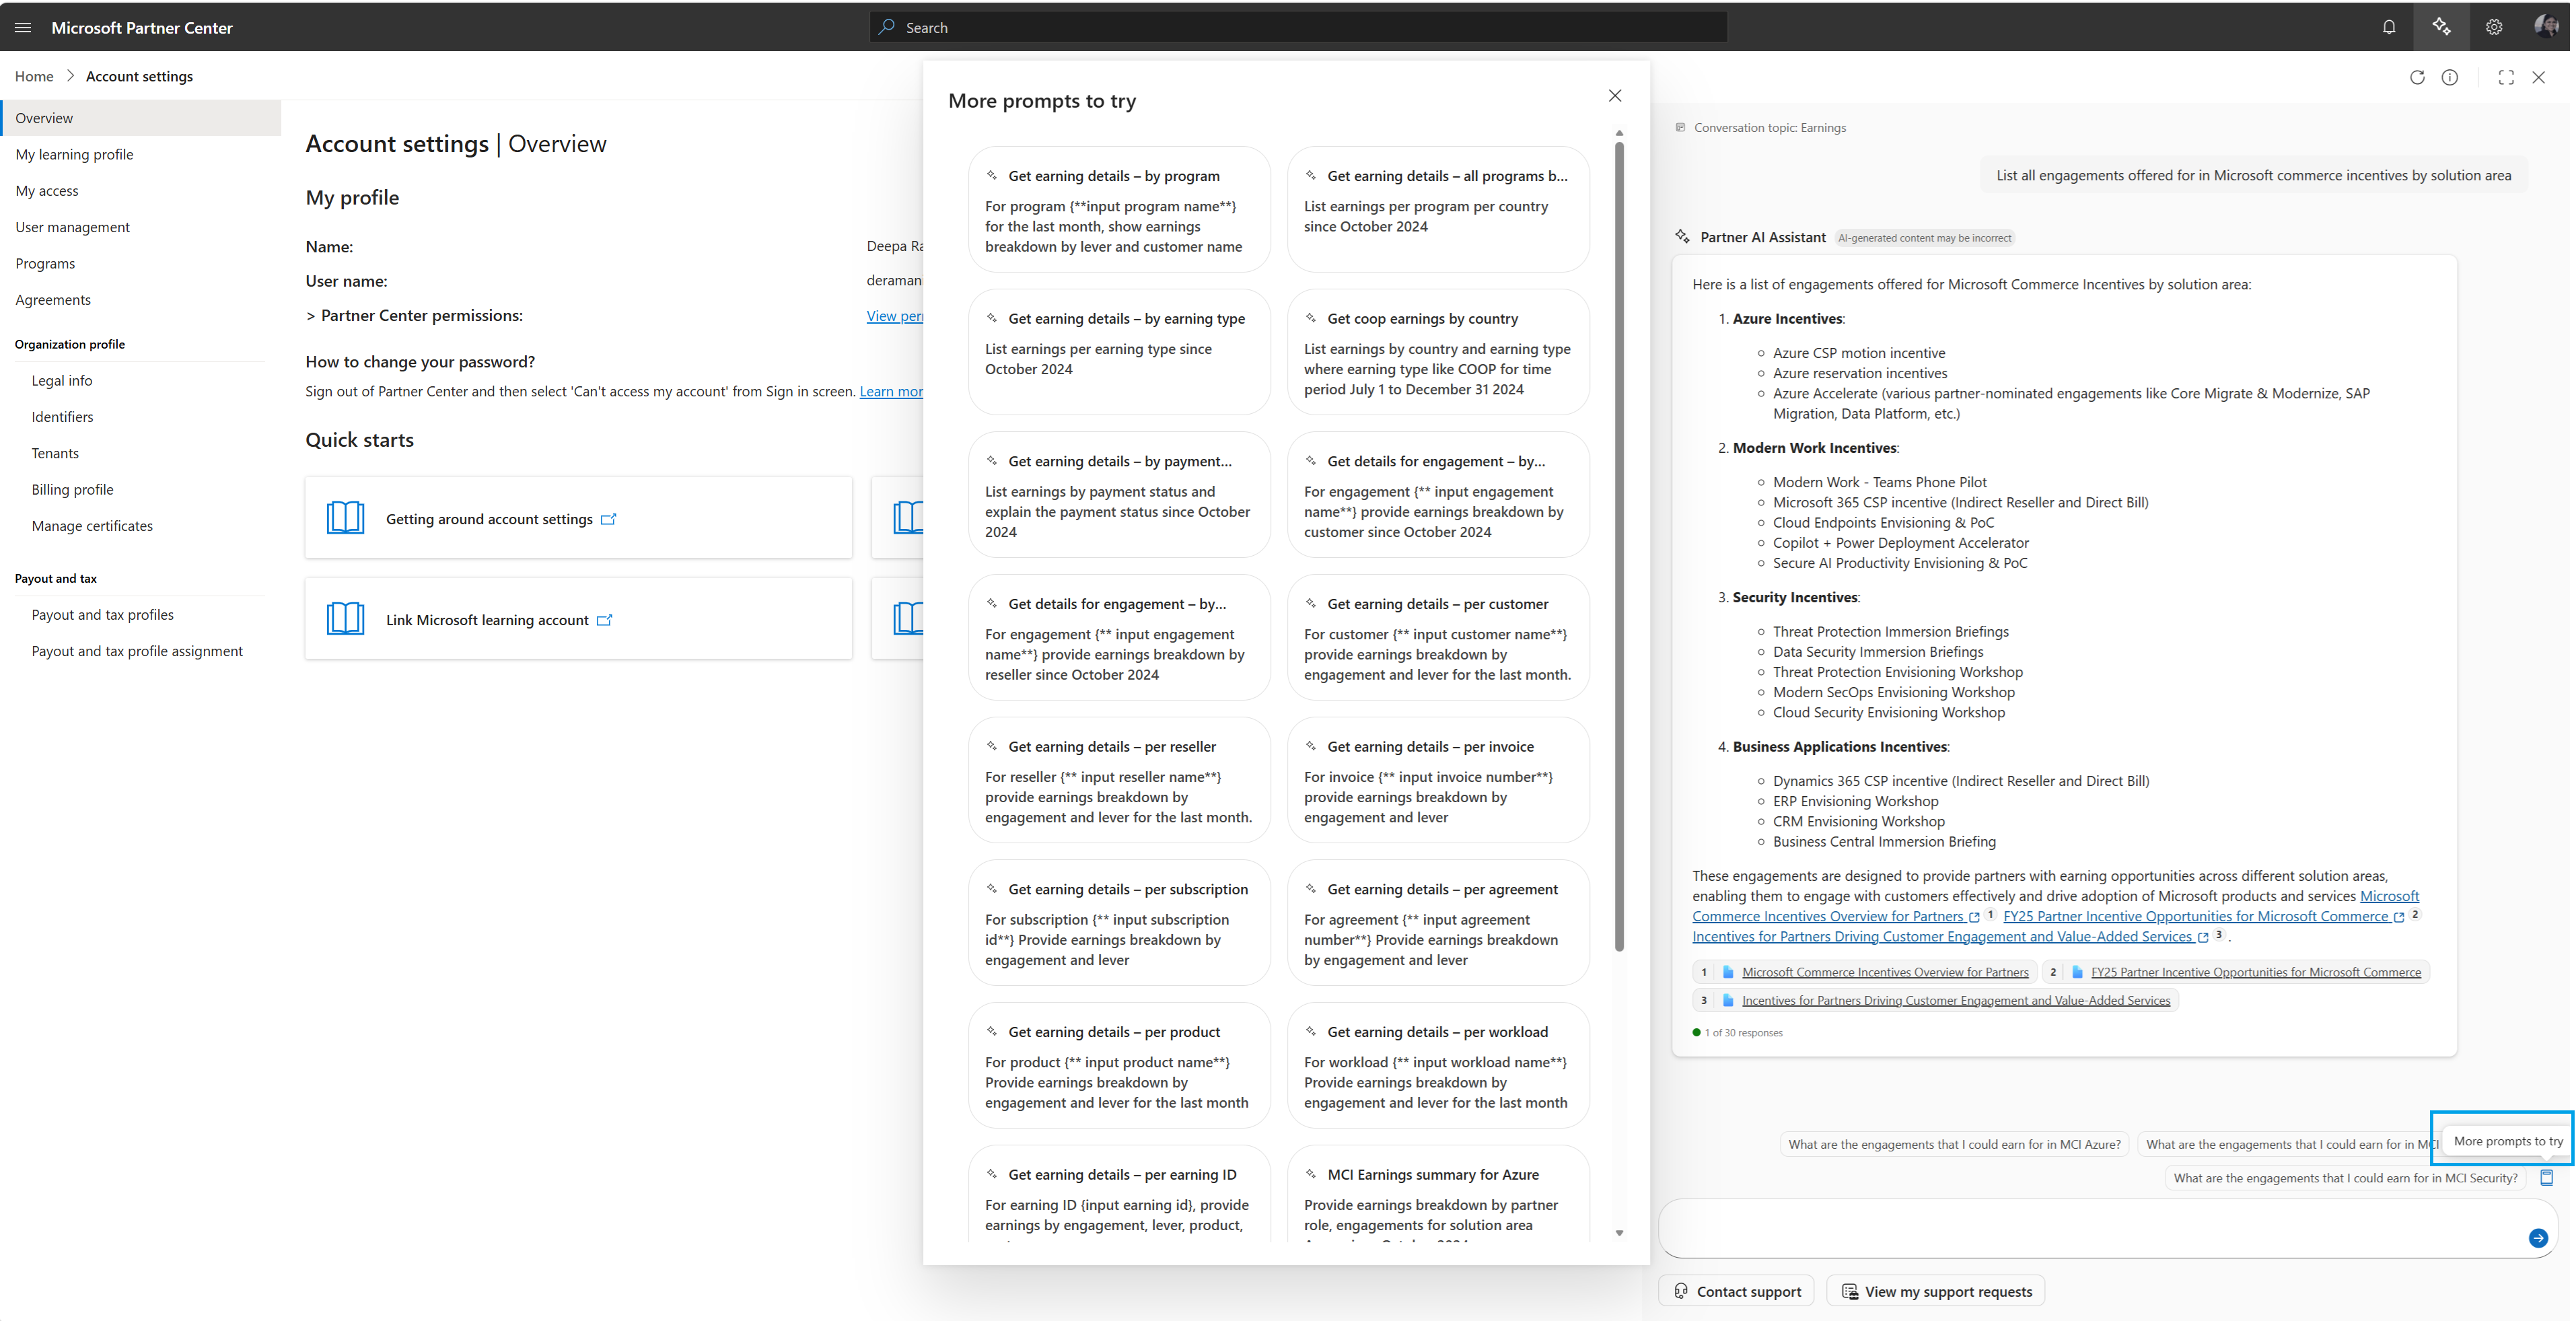Click Home in the breadcrumb

tap(34, 76)
